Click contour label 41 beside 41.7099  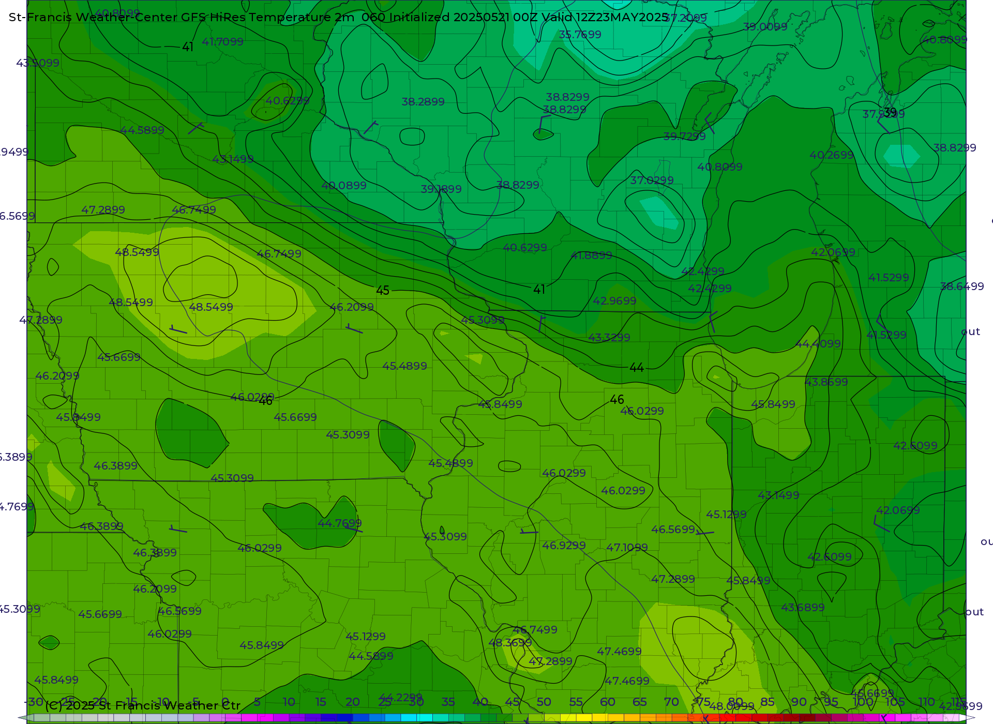[x=188, y=47]
